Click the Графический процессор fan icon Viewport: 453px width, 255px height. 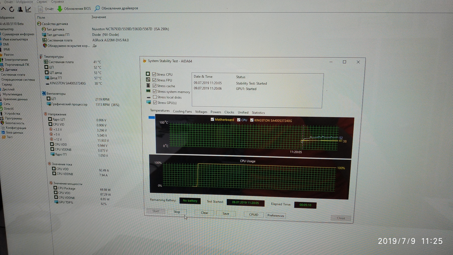(x=49, y=104)
